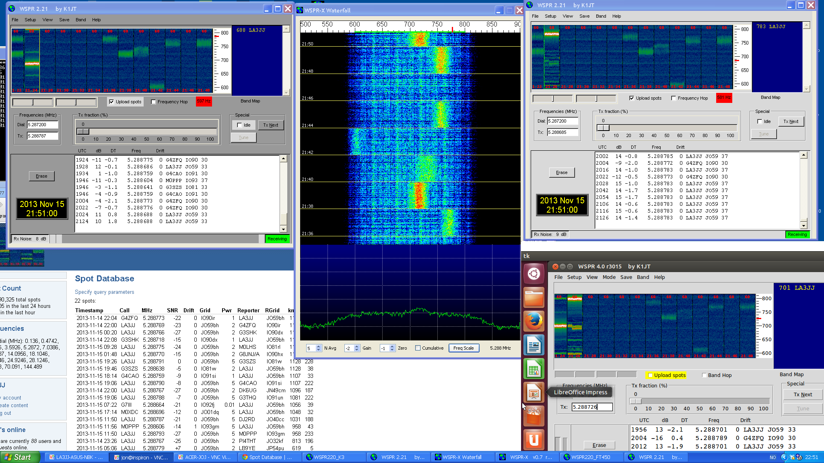
Task: Click the Tx frequency field in WSPR 4.0
Action: (592, 407)
